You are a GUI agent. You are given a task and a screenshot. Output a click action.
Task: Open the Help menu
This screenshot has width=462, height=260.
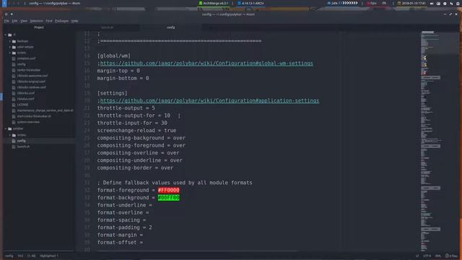coord(74,21)
